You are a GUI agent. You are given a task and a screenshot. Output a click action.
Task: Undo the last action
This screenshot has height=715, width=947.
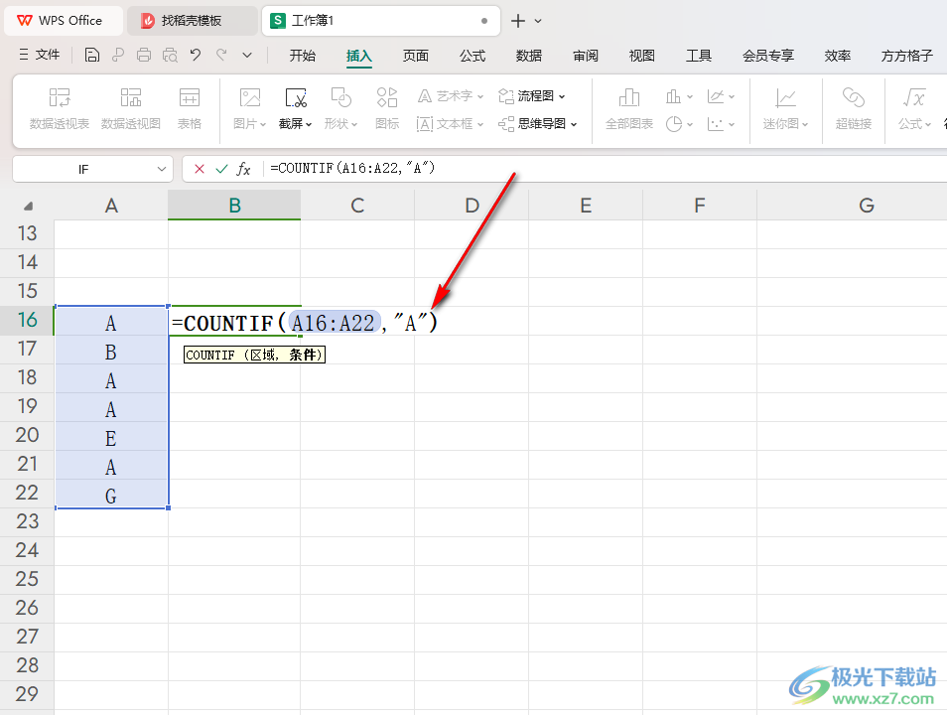[196, 55]
